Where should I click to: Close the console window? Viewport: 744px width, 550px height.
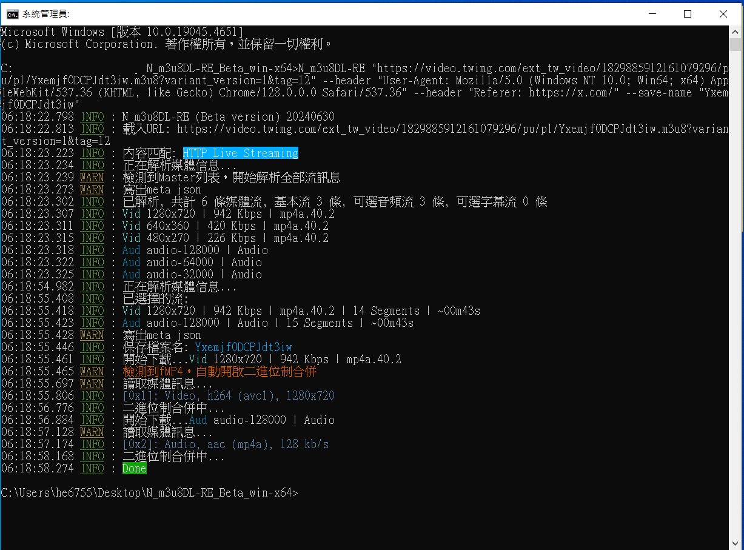click(723, 13)
